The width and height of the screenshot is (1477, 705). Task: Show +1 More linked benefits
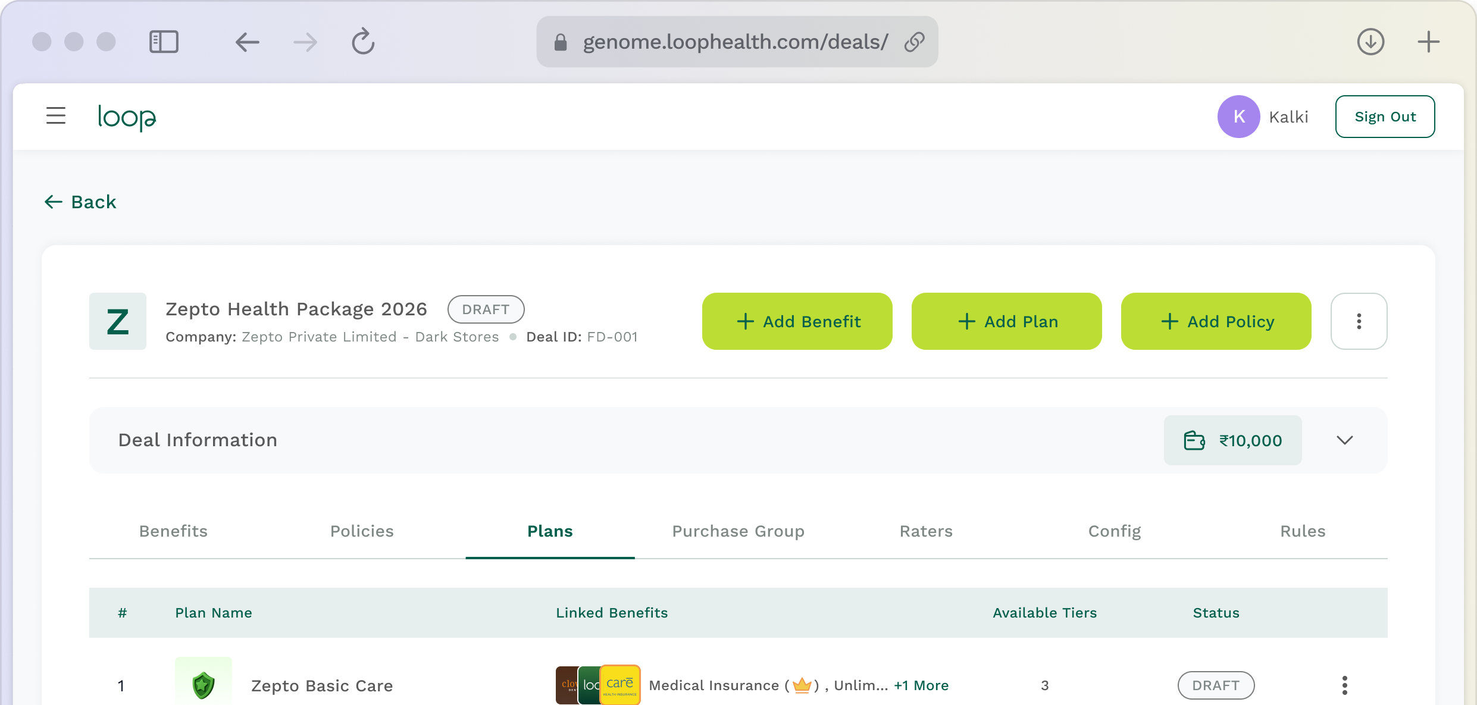[x=921, y=685]
